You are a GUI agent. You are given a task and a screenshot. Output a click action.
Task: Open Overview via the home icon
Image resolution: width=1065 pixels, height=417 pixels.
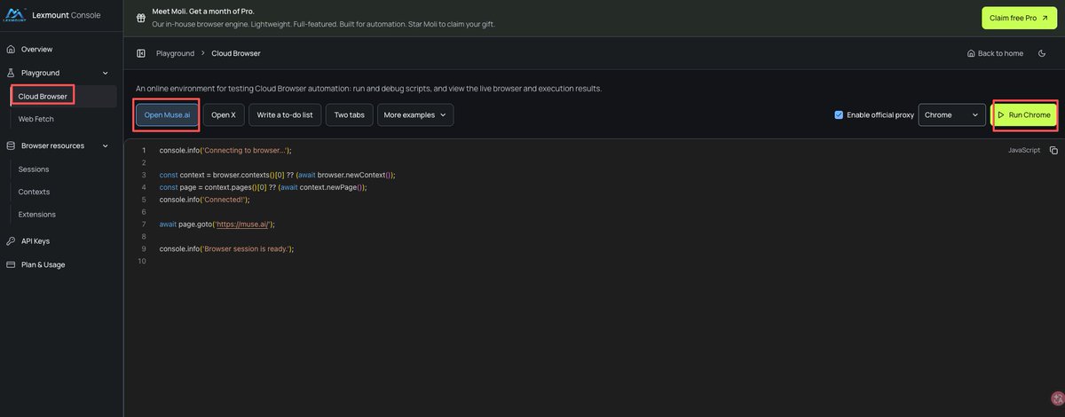pos(11,49)
